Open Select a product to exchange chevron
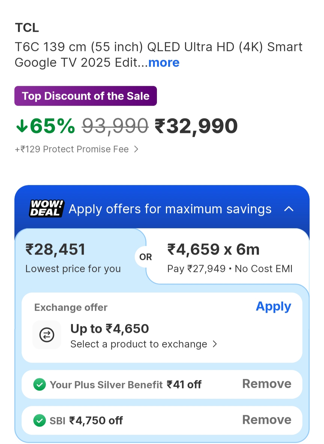 point(215,344)
